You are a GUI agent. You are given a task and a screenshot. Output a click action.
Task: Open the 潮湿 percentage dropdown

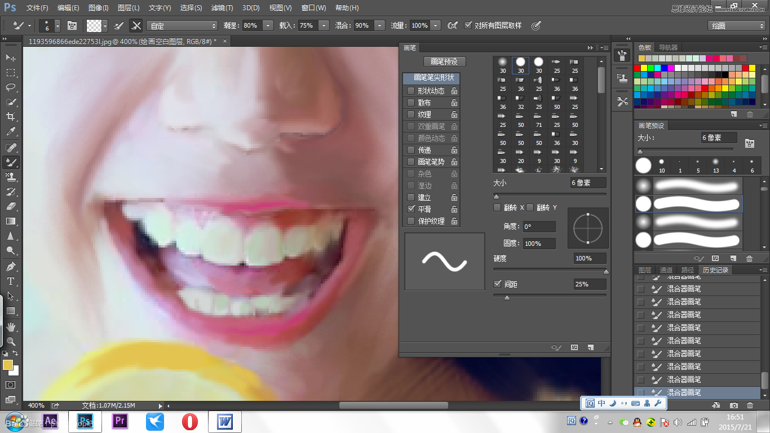click(x=268, y=25)
